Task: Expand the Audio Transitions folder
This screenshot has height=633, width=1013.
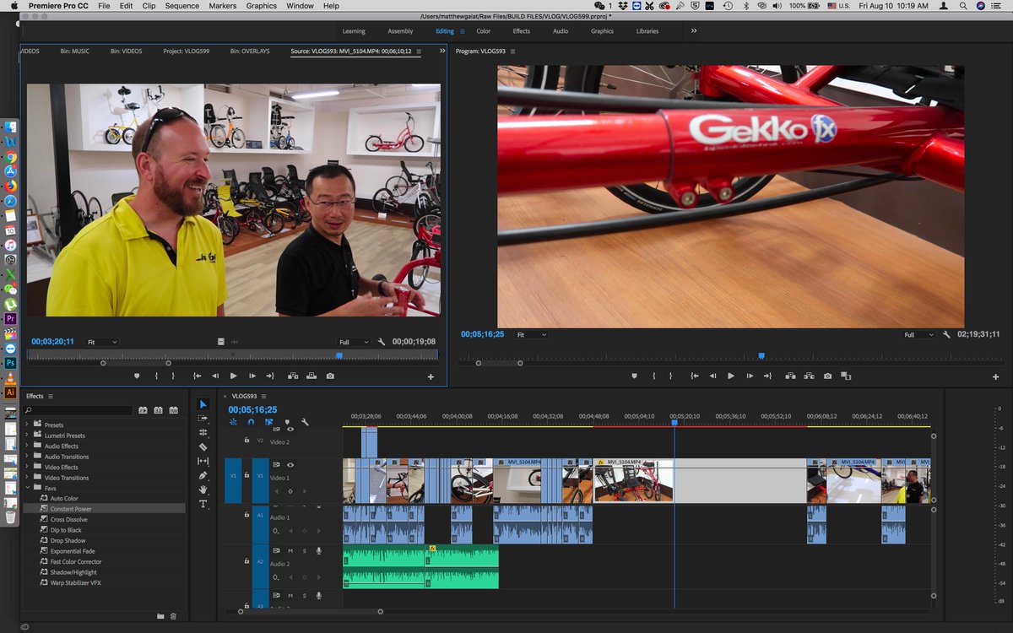Action: point(27,457)
